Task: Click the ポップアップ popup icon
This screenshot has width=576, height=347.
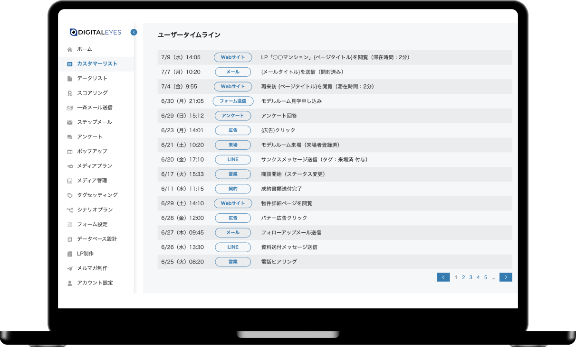Action: [69, 151]
